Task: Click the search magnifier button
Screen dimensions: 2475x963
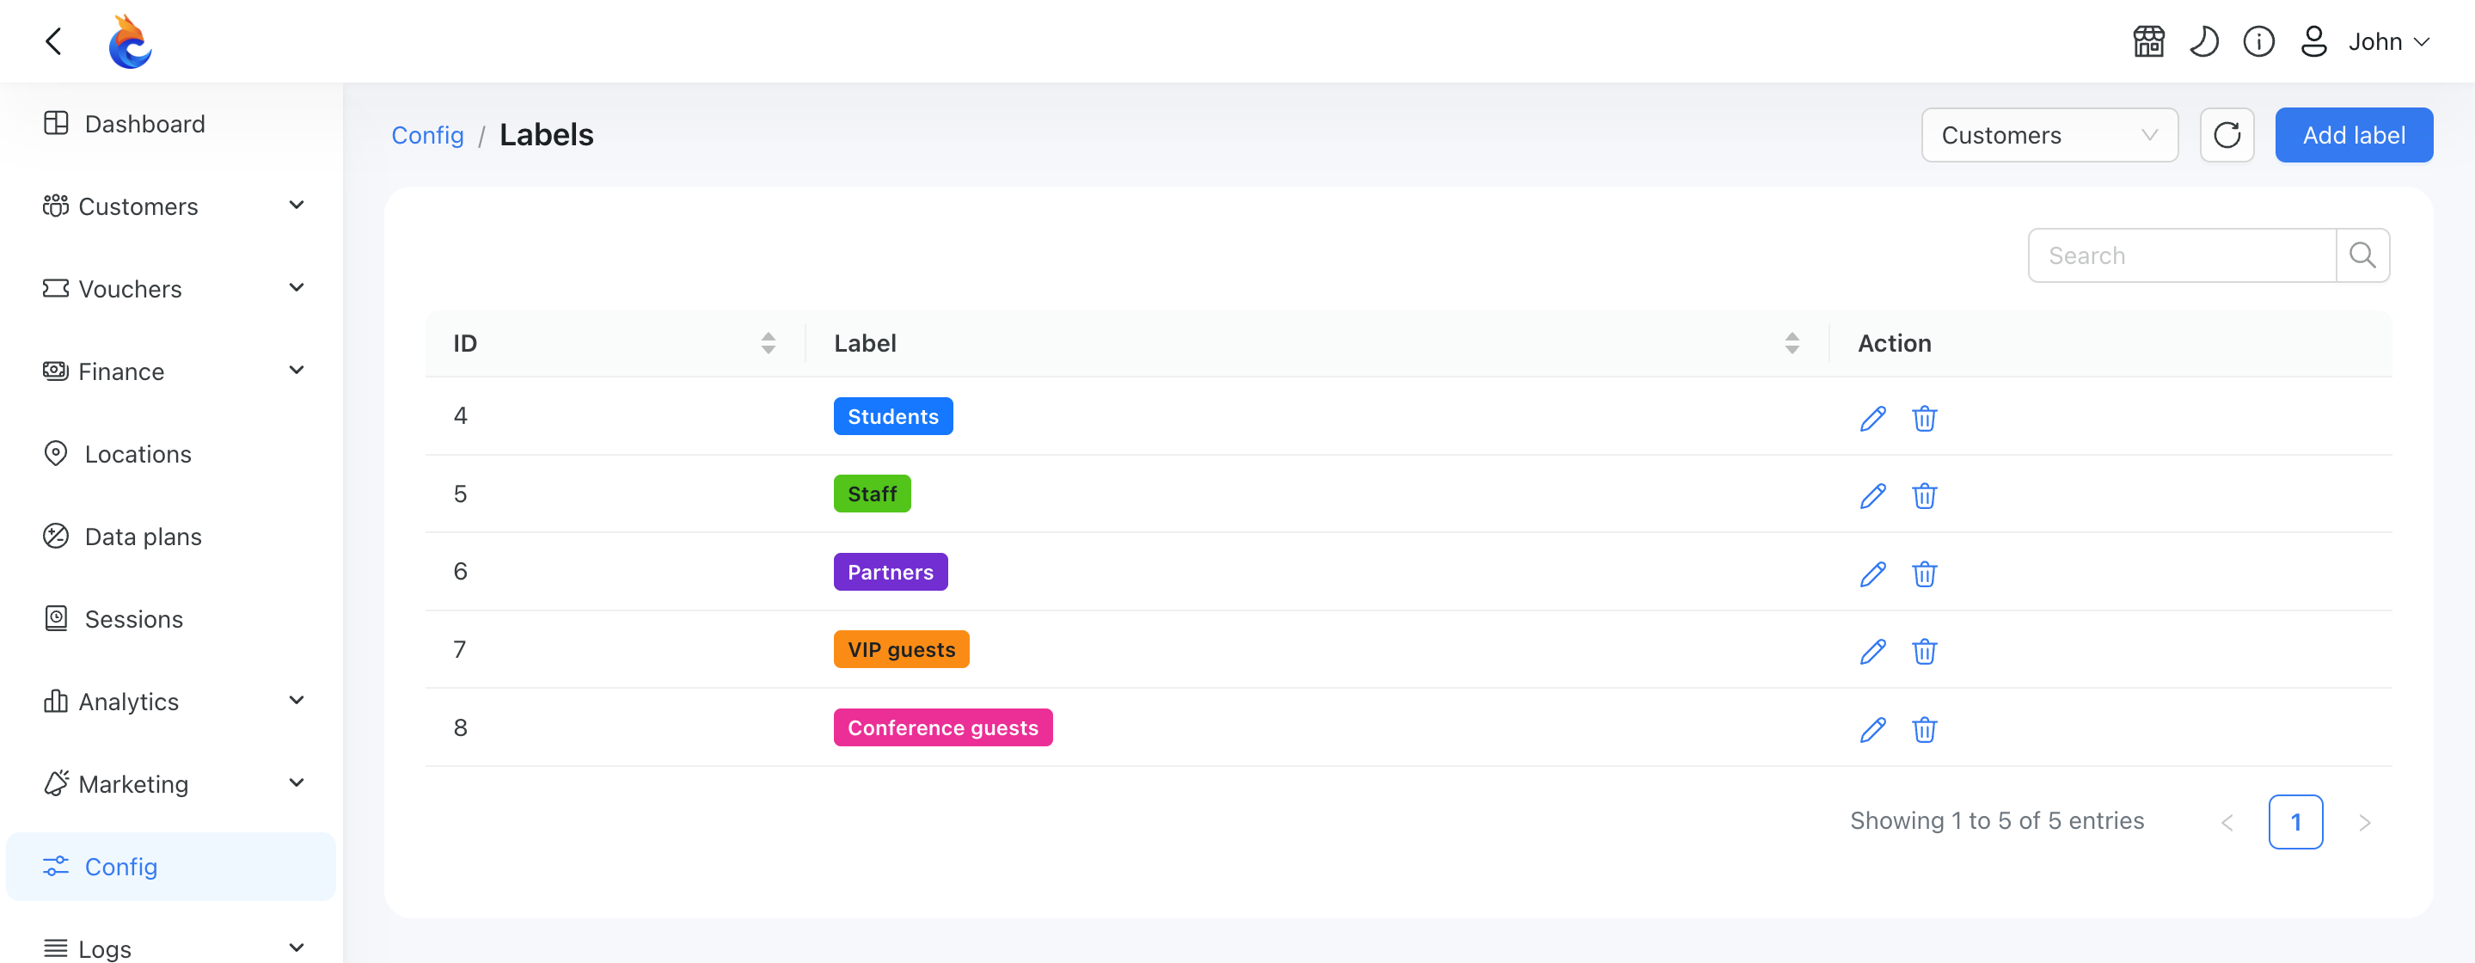Action: click(x=2362, y=255)
